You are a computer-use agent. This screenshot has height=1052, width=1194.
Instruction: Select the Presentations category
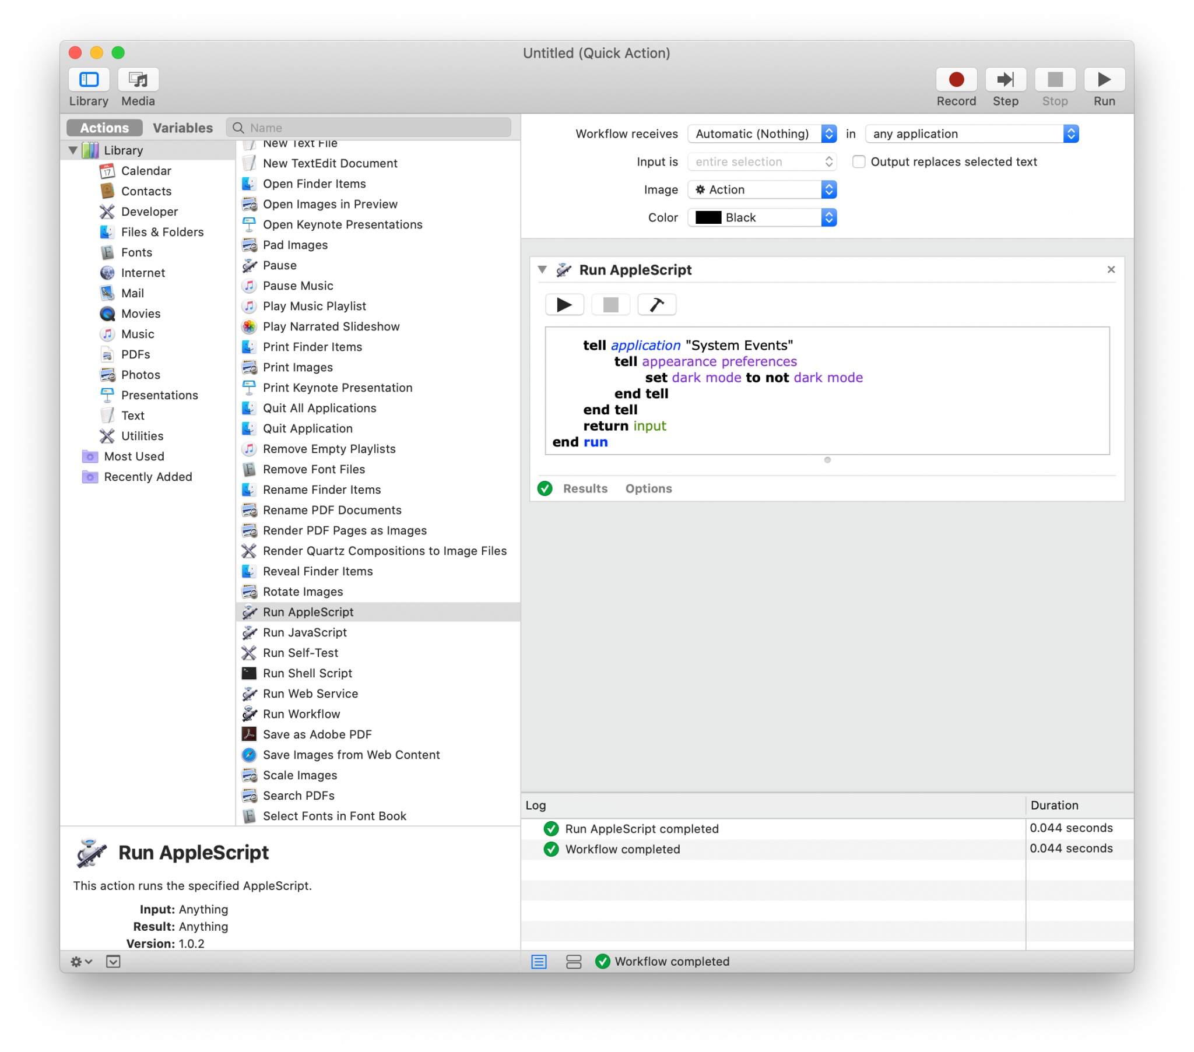point(160,396)
